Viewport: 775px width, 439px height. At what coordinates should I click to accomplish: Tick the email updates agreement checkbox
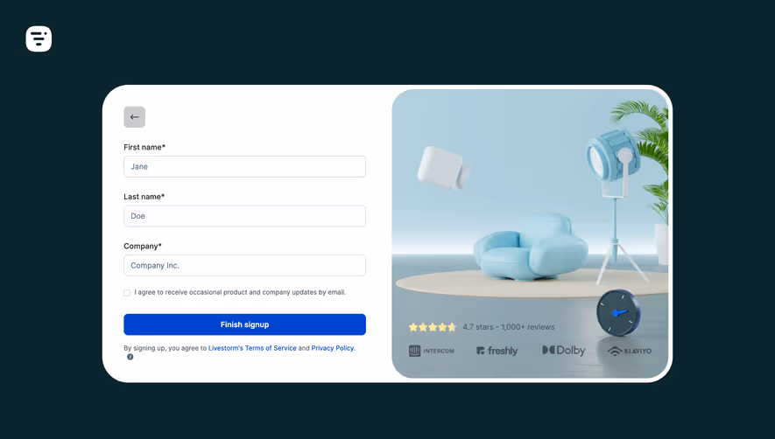pos(127,293)
